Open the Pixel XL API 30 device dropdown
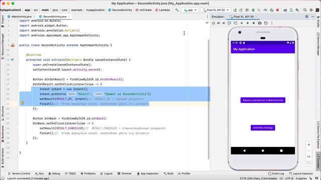The image size is (321, 180). tap(216, 10)
